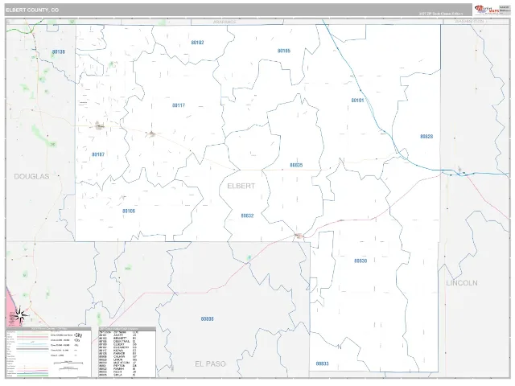The width and height of the screenshot is (515, 386).
Task: Select the 80107 ZIP code label
Action: tap(98, 154)
